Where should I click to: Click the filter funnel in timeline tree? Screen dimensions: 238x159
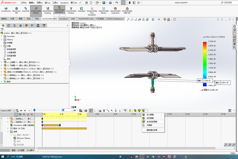pos(16,114)
